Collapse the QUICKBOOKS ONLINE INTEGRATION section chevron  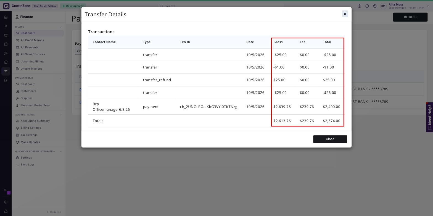click(61, 152)
